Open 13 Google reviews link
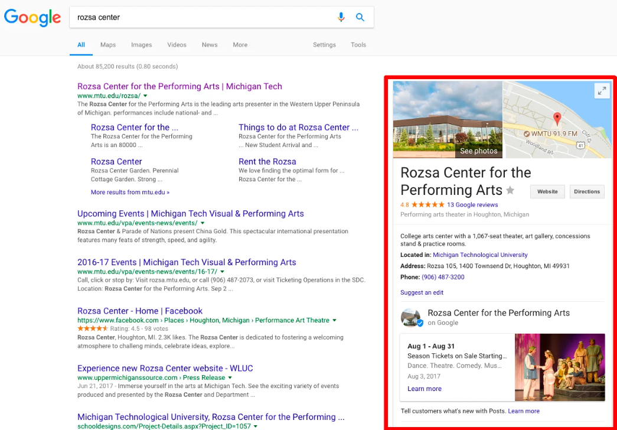Screen dimensions: 617x430 (472, 205)
